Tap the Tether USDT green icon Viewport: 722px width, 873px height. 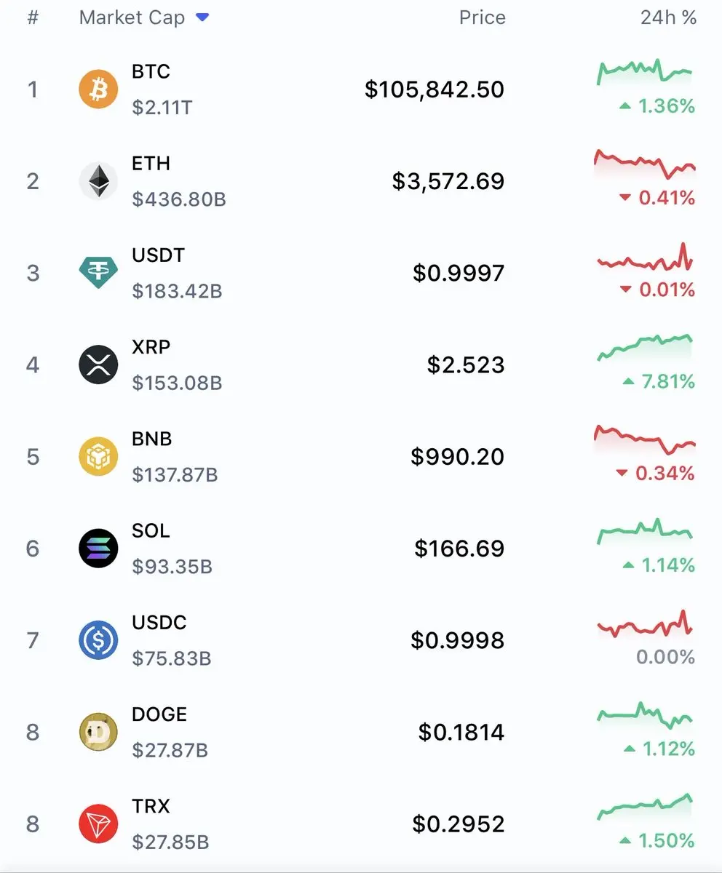pos(98,273)
